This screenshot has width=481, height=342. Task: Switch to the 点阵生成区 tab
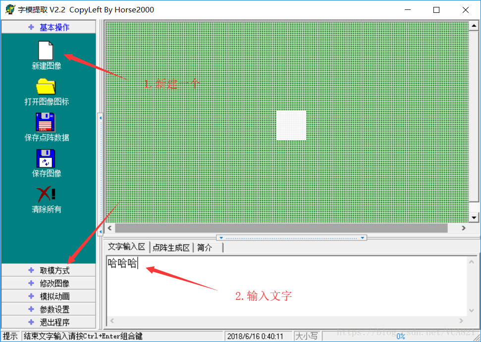(171, 247)
